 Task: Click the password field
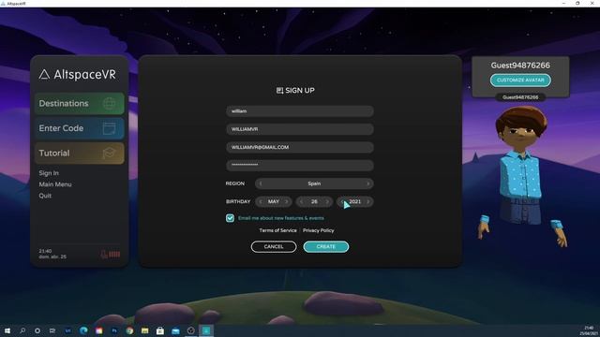point(300,166)
